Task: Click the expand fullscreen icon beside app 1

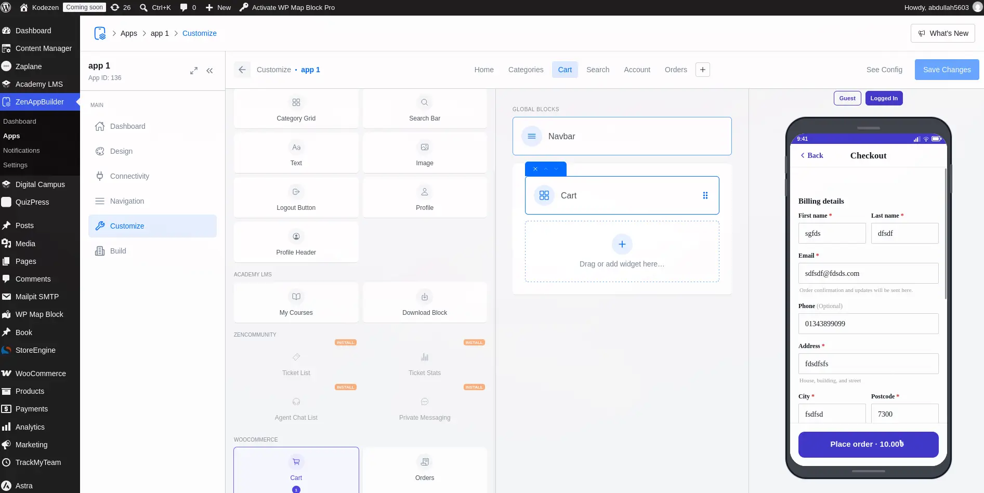Action: click(194, 71)
